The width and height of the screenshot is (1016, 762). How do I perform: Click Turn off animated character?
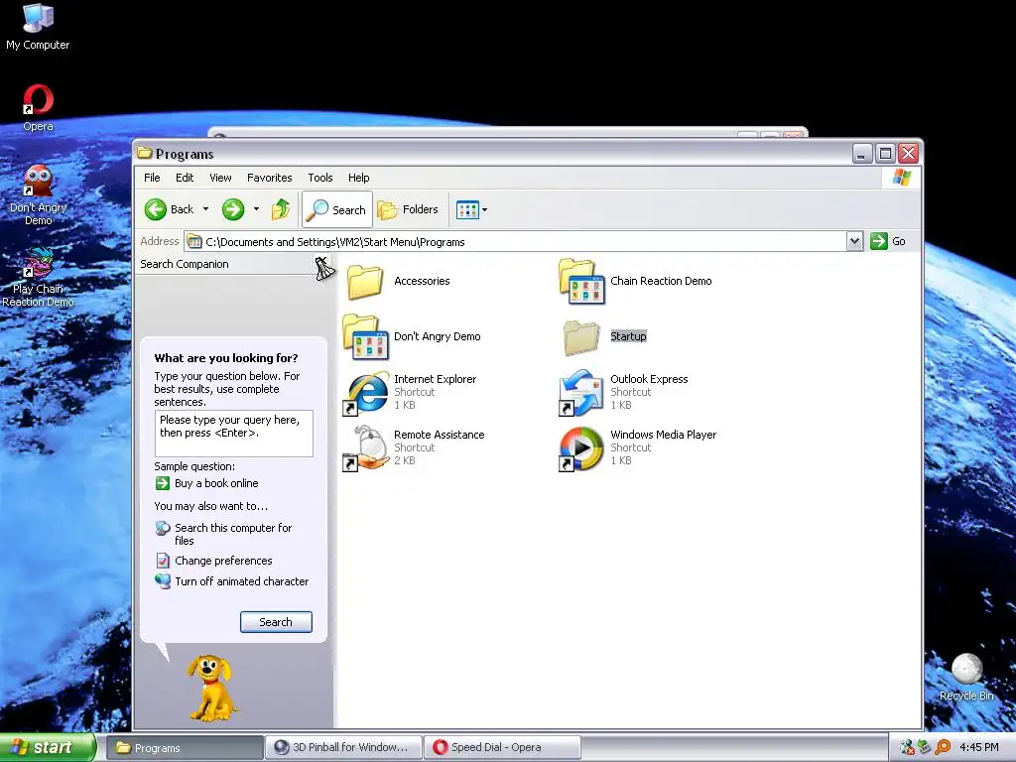click(232, 581)
